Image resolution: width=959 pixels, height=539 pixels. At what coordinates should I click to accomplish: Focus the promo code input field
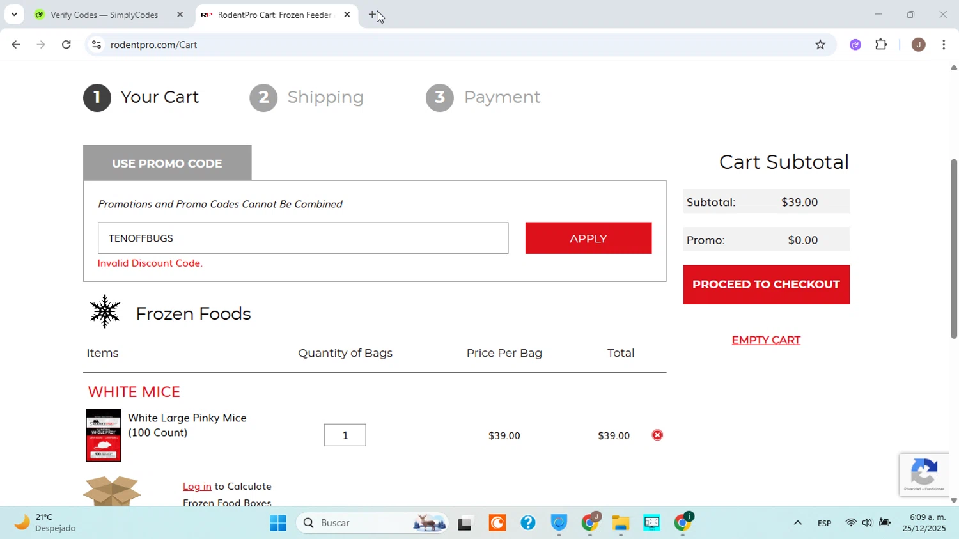click(303, 238)
